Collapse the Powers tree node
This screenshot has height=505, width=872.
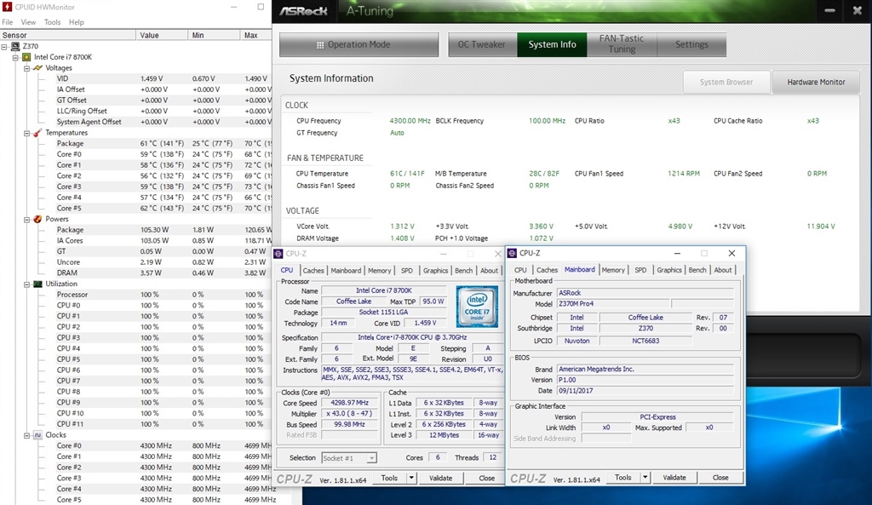click(x=26, y=219)
